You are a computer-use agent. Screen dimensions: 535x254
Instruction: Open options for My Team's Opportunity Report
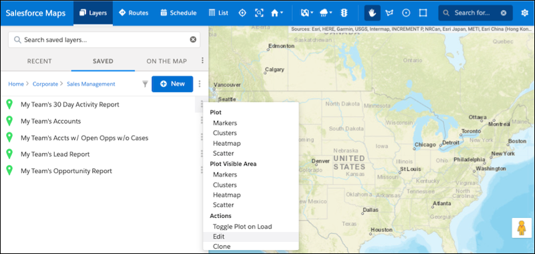[x=202, y=170]
